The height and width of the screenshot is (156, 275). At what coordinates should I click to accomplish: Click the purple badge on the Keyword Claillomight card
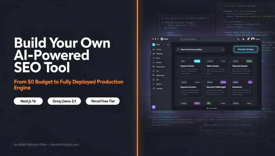click(223, 82)
